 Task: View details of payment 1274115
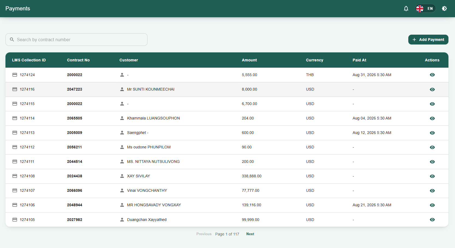point(432,104)
